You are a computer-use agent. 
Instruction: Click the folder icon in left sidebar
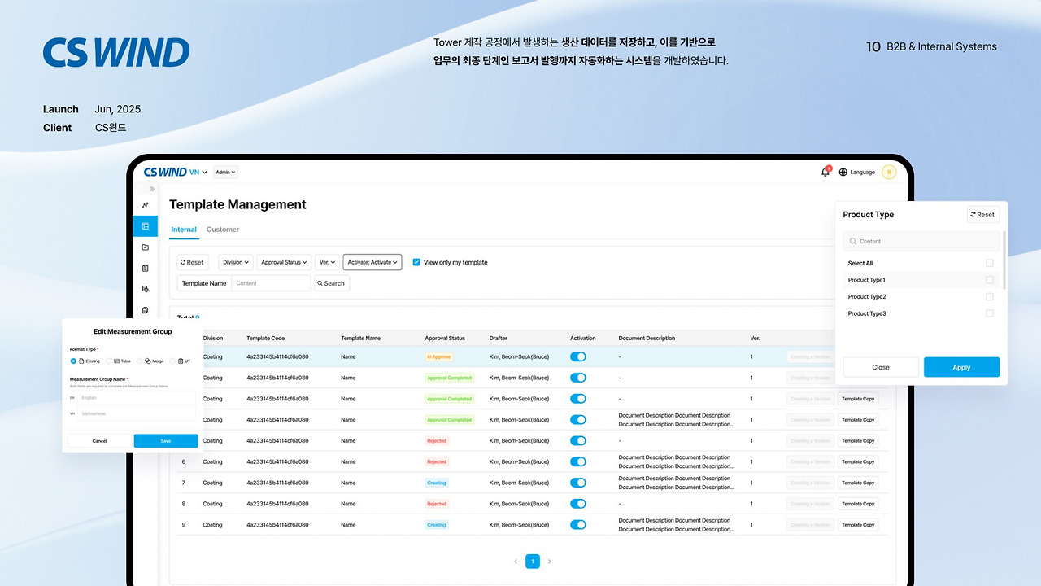tap(146, 247)
